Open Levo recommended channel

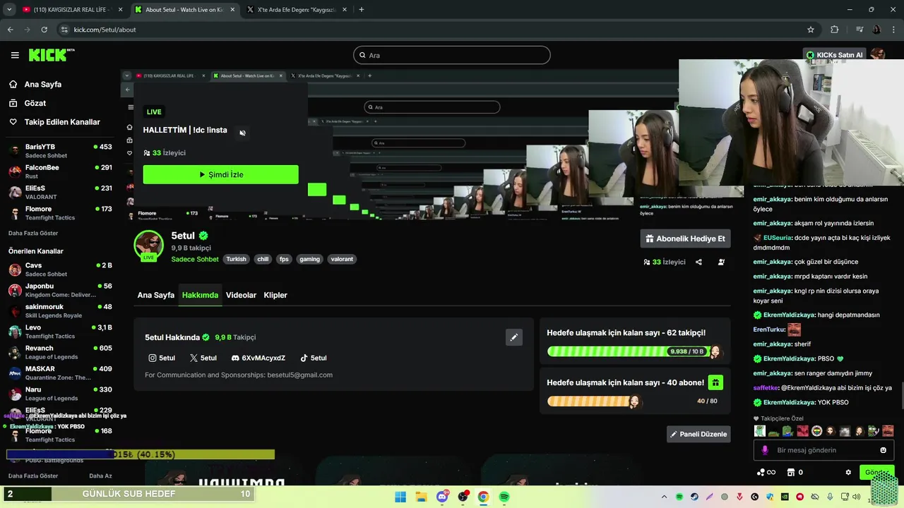point(60,332)
